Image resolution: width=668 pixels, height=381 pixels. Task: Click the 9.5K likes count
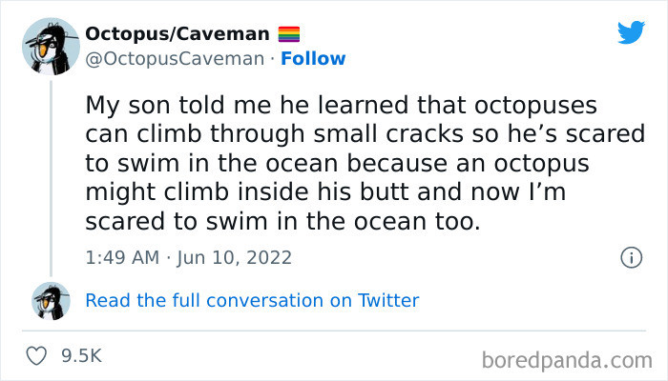[81, 356]
